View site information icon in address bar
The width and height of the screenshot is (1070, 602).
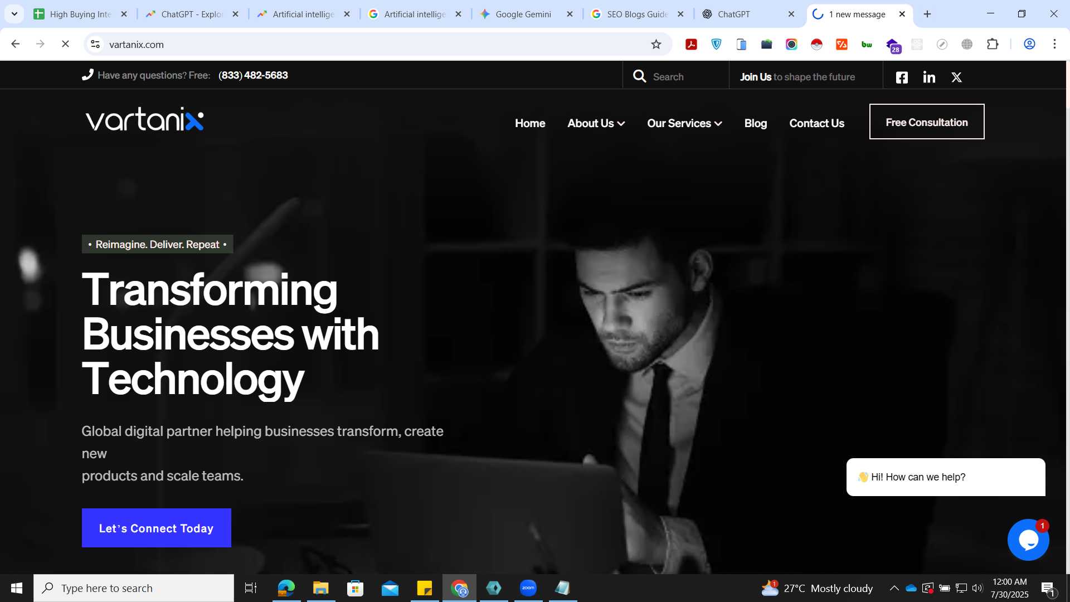[x=95, y=44]
